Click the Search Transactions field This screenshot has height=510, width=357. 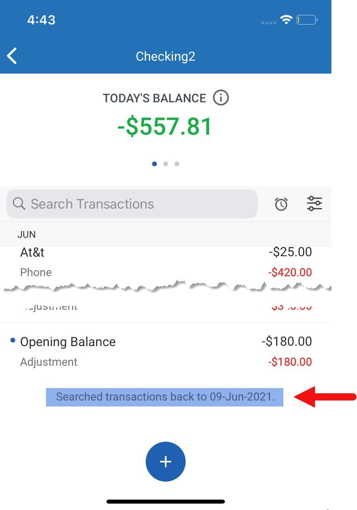(x=132, y=204)
